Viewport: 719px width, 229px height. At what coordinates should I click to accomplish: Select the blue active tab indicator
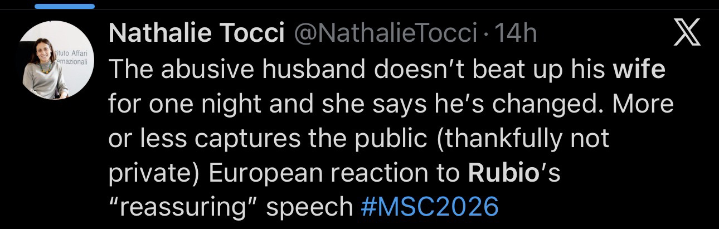(65, 6)
